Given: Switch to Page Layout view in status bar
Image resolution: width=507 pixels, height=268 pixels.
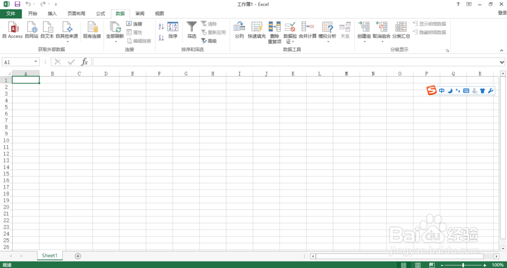Looking at the screenshot, I should (418, 265).
